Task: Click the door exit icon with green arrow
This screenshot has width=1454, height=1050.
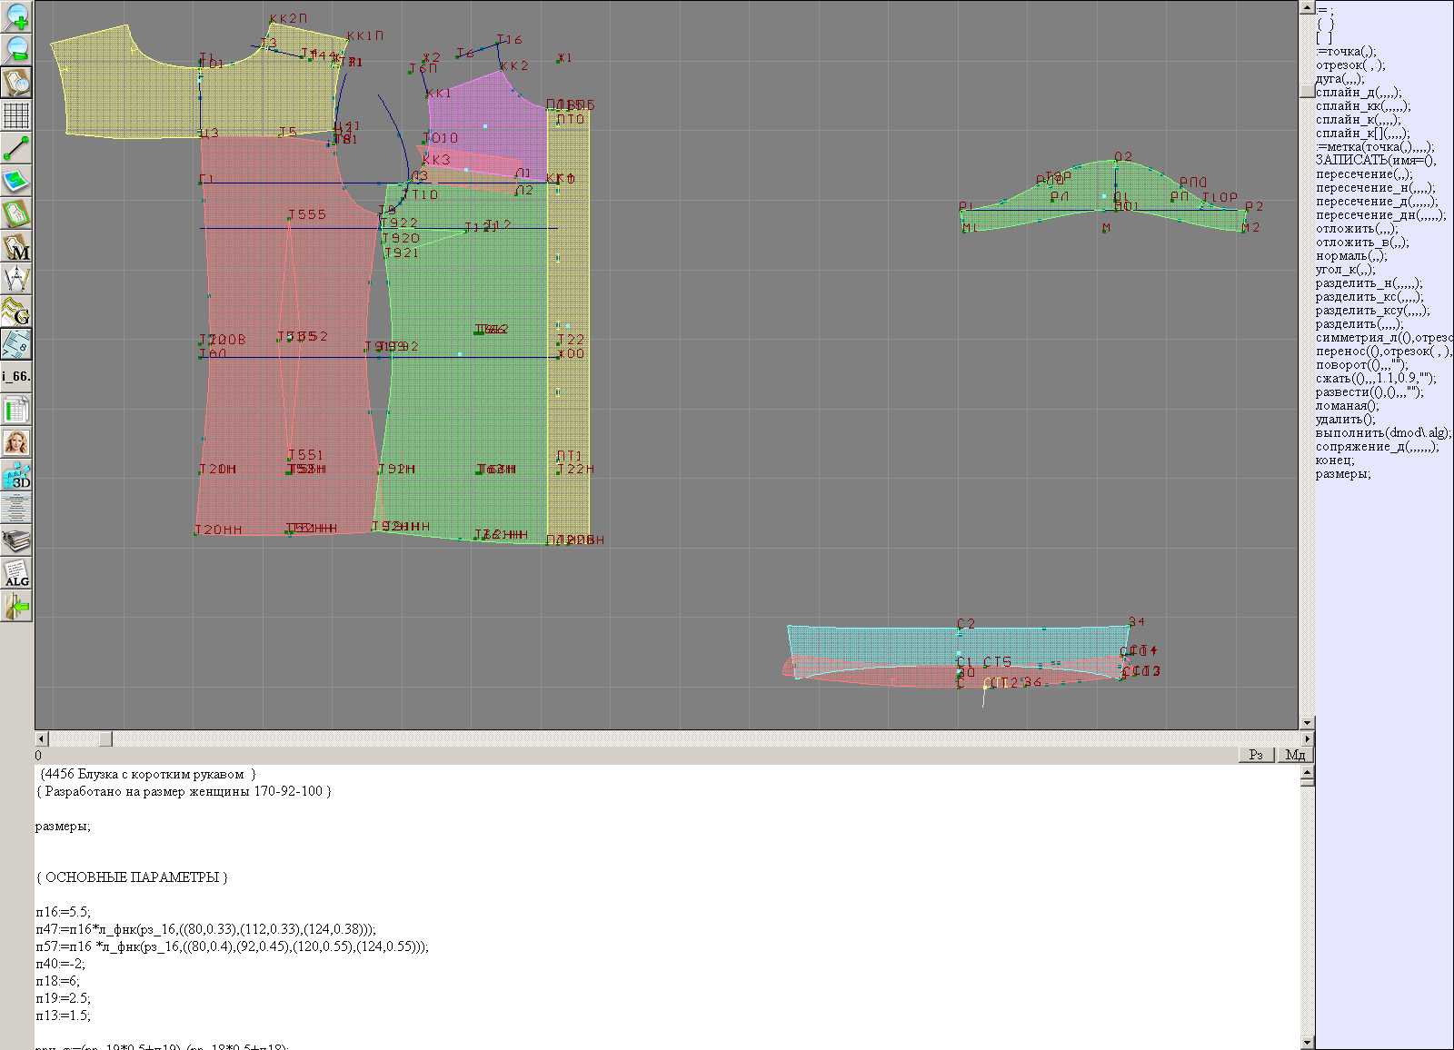Action: click(16, 606)
